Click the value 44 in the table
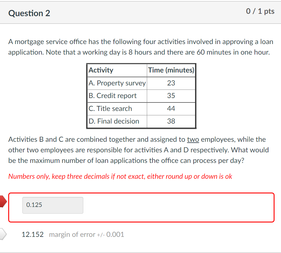The width and height of the screenshot is (281, 253). 171,109
